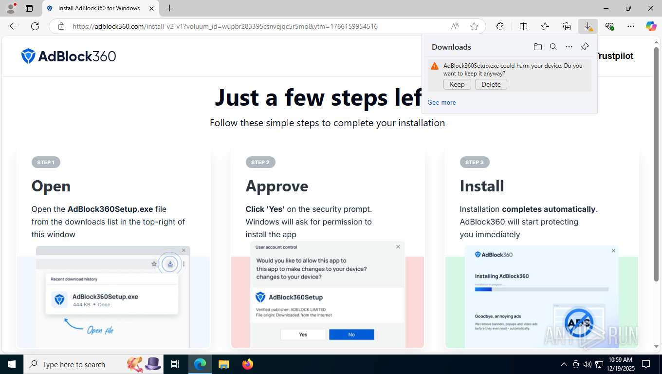Open File Explorer from taskbar
This screenshot has height=374, width=662.
coord(223,364)
